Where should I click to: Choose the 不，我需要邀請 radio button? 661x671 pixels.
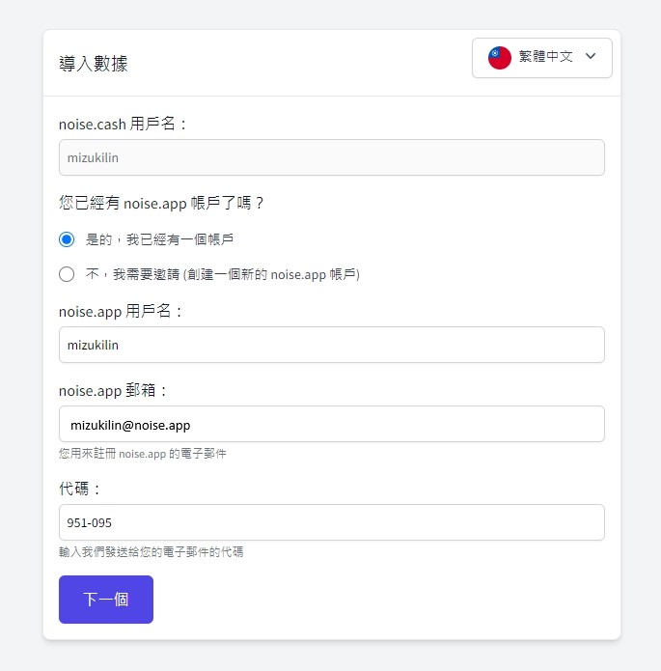67,274
